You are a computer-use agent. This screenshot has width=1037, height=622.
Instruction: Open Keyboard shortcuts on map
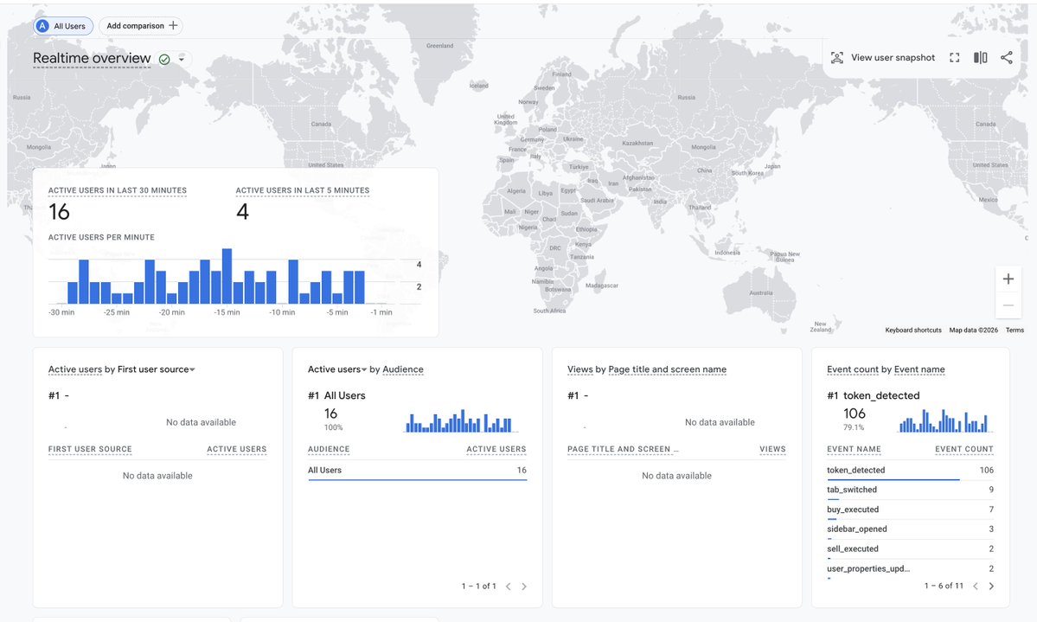[912, 330]
